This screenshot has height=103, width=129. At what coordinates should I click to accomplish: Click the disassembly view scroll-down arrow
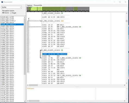point(127,83)
